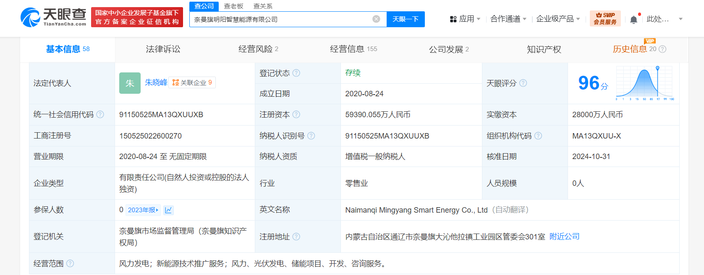Select 28000万人民币 paid-in capital

[597, 115]
